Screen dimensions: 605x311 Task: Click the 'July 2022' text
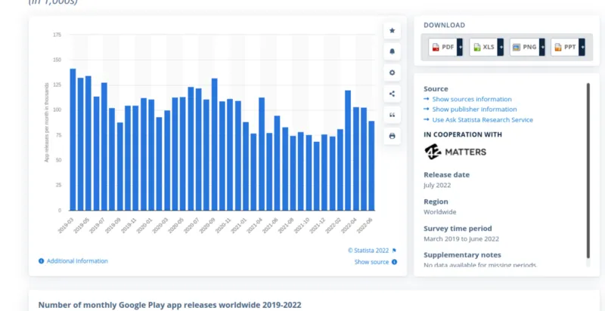pyautogui.click(x=437, y=185)
